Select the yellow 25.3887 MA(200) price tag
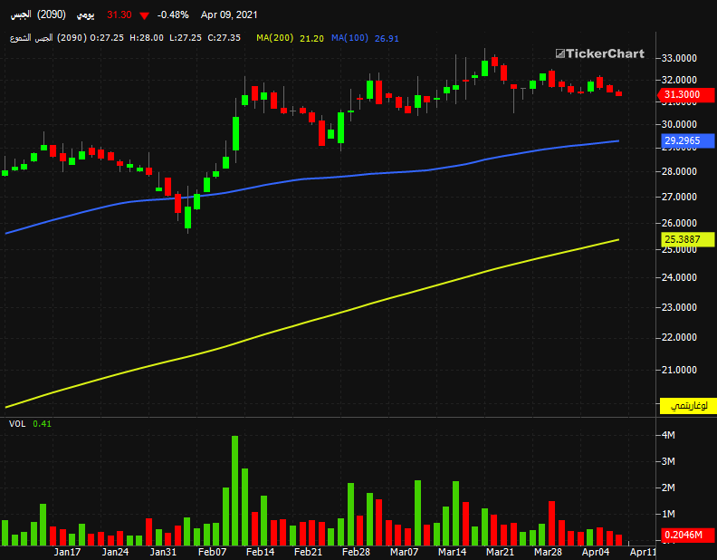 [688, 239]
